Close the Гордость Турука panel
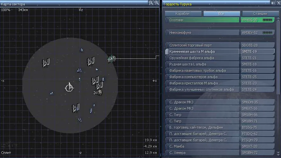Image resolution: width=281 pixels, height=158 pixels. pyautogui.click(x=278, y=3)
